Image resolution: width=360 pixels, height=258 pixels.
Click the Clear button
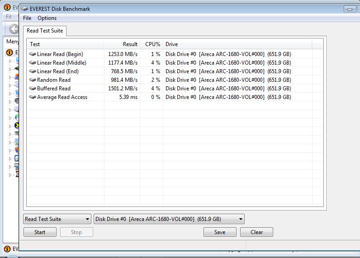[x=256, y=232]
